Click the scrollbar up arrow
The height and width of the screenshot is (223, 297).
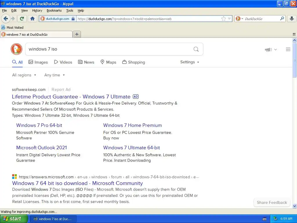[294, 40]
